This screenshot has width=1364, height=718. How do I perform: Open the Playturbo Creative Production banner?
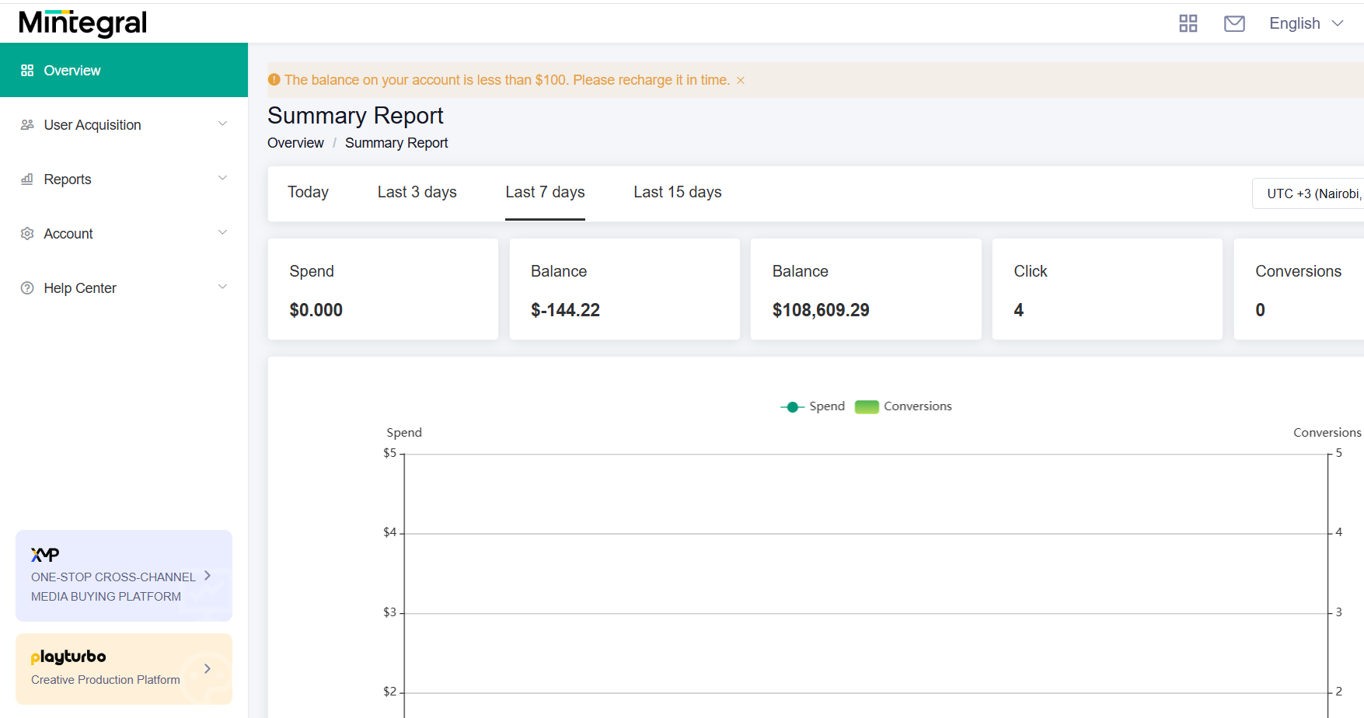point(124,668)
